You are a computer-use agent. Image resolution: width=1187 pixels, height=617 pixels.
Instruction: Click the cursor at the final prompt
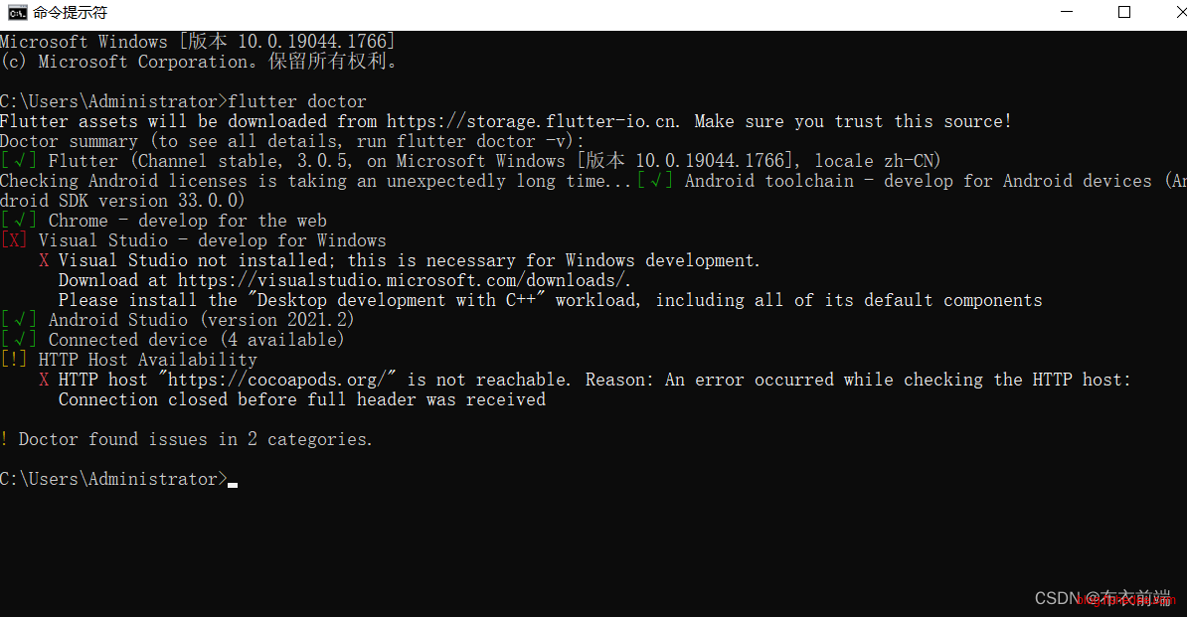coord(233,483)
